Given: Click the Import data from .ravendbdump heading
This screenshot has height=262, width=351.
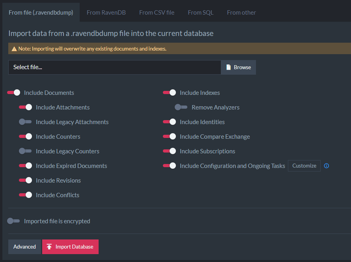Looking at the screenshot, I should click(x=111, y=34).
